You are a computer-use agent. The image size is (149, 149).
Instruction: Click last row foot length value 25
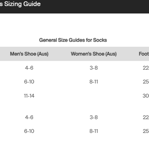(146, 131)
